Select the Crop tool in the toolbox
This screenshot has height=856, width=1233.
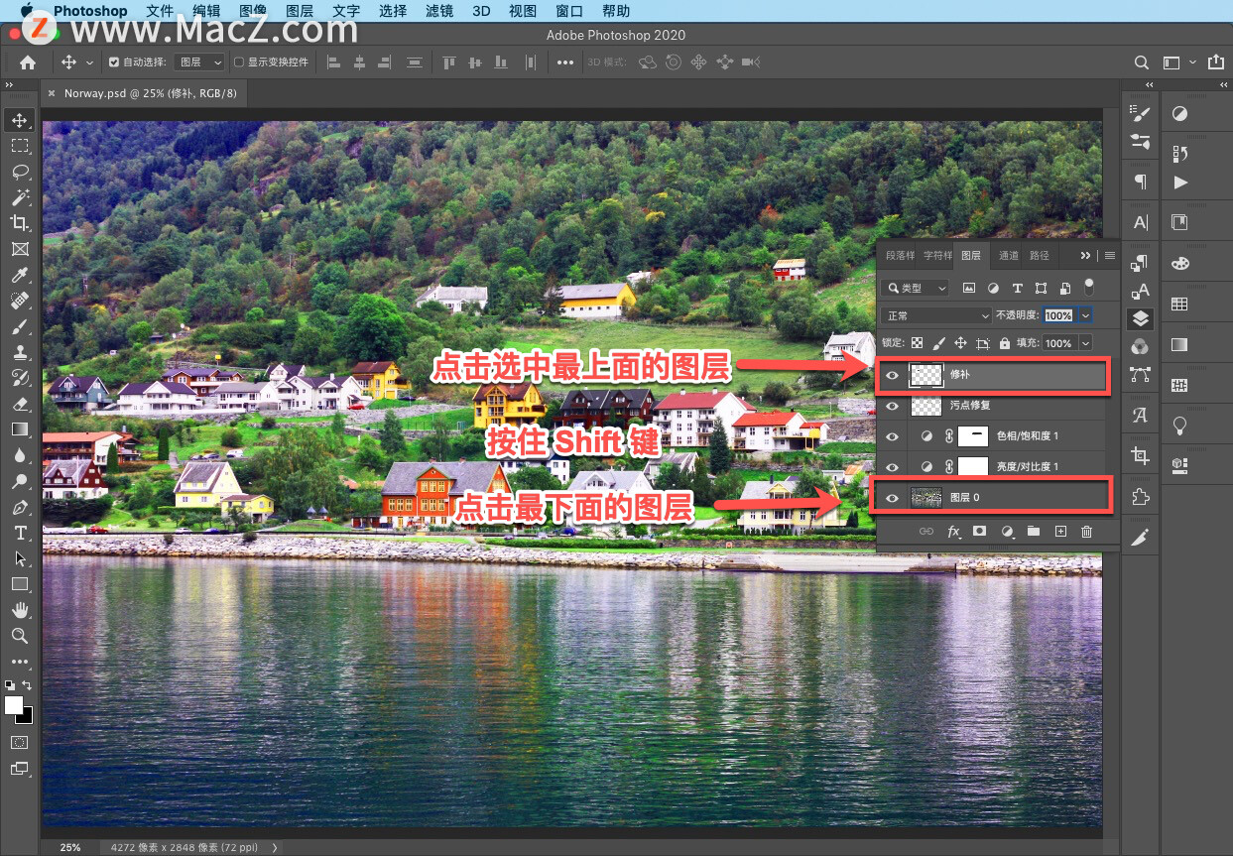point(20,223)
